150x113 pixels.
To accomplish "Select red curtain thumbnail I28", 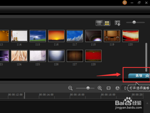I will pos(93,56).
